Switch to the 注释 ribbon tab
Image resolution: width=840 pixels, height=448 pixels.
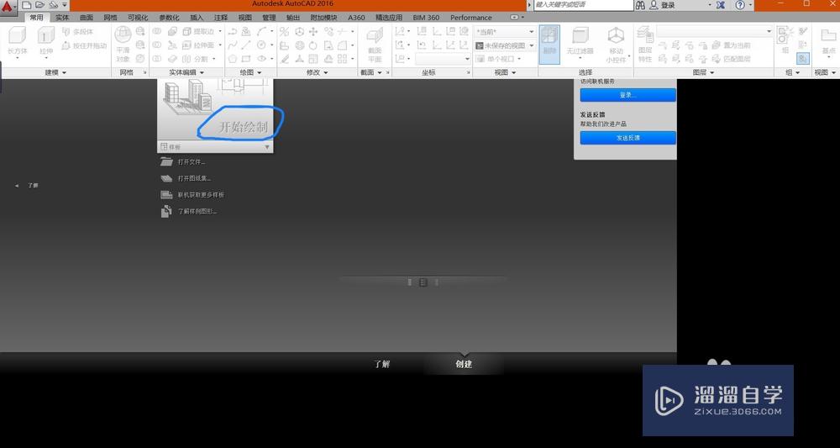(221, 17)
